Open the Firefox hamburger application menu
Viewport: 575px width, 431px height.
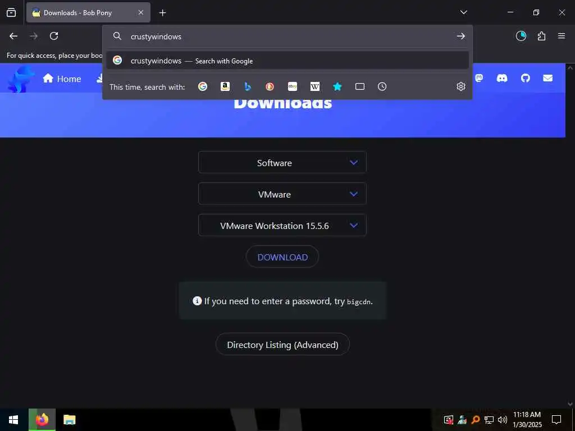562,36
